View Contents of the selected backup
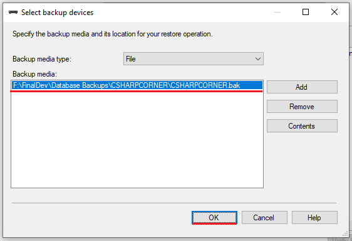 [302, 126]
